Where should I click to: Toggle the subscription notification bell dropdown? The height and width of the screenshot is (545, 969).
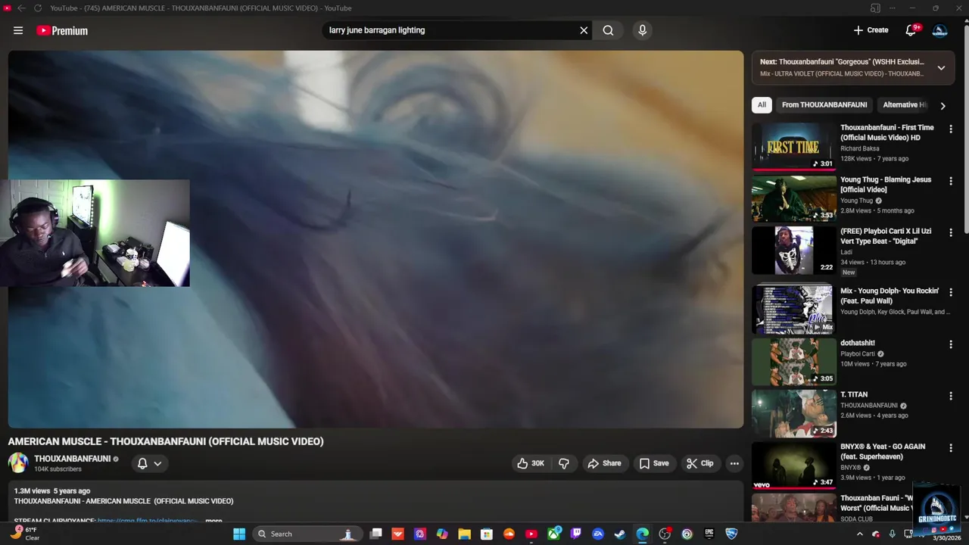149,463
